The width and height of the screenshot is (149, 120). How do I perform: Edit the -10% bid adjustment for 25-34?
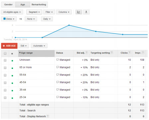click(84, 97)
